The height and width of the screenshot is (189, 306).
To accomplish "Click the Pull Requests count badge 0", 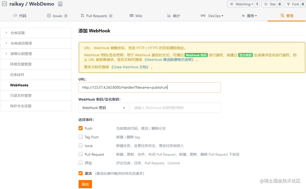I will point(111,16).
